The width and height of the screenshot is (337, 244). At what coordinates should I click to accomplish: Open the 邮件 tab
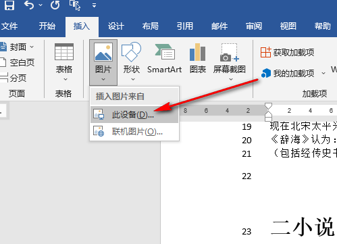pos(219,26)
